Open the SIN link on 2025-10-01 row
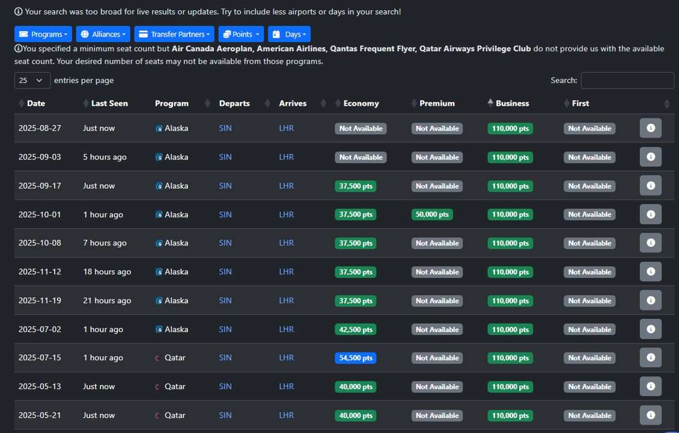Viewport: 679px width, 433px height. [x=225, y=214]
